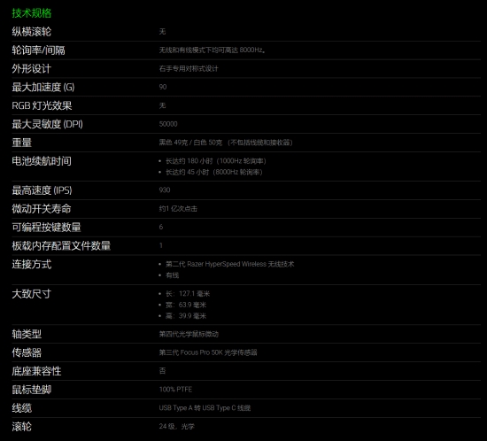Select the 外形设计 row label
The image size is (487, 441).
click(31, 69)
